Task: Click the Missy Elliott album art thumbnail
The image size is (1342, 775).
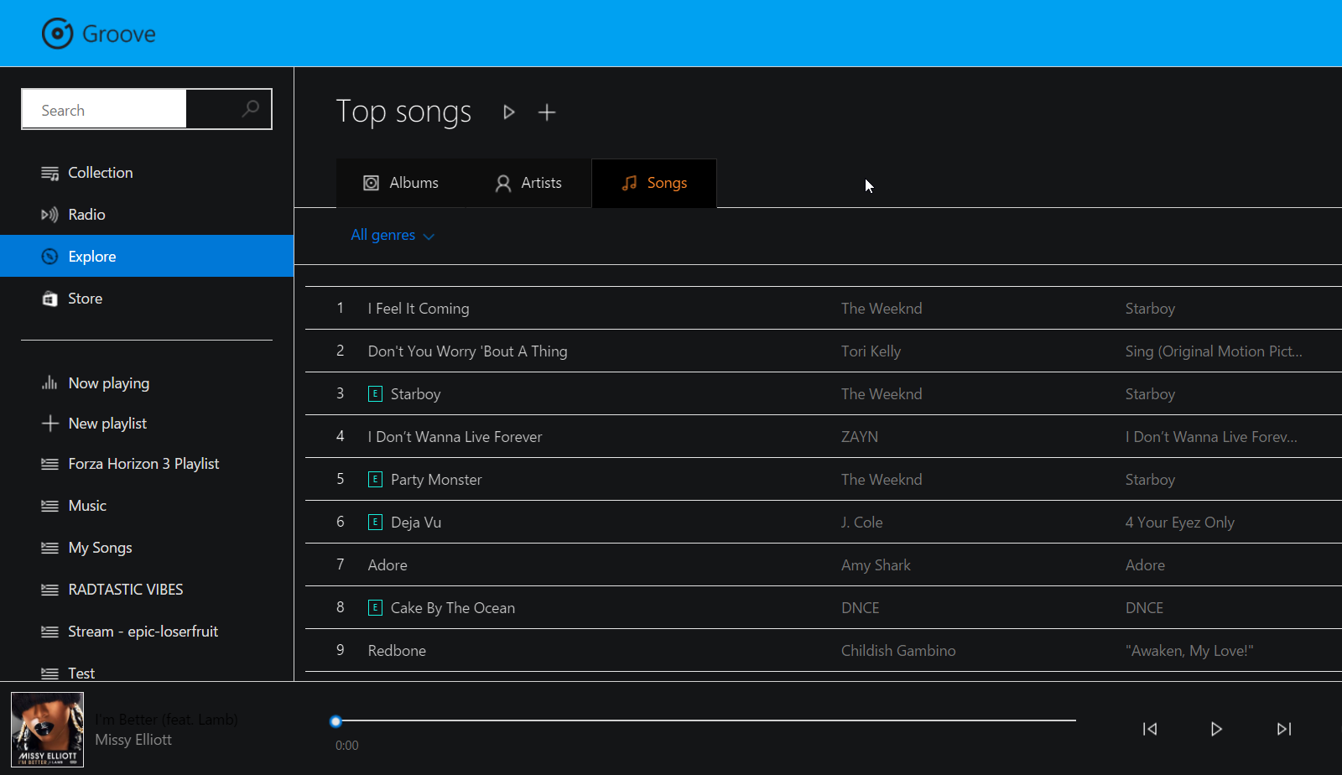Action: 47,729
